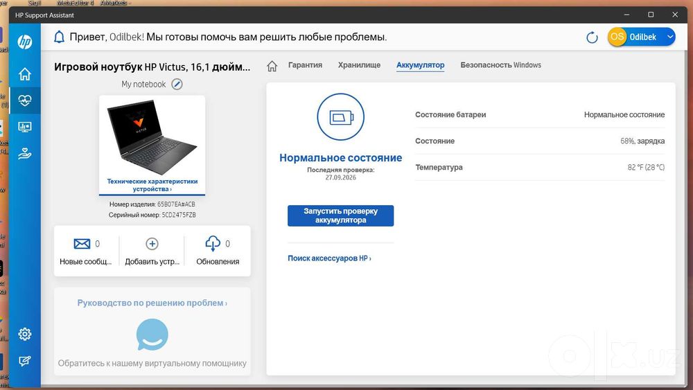
Task: Open the Обновления cloud download icon
Action: click(x=213, y=243)
